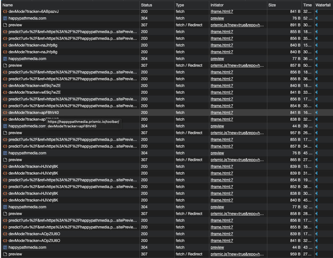
Task: Click the 200 status in devMode?tracker=6ABpazvJ row
Action: click(x=144, y=12)
